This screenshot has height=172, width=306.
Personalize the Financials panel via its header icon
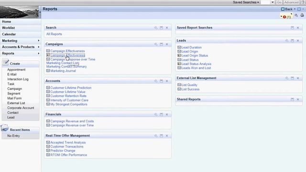tap(156, 115)
